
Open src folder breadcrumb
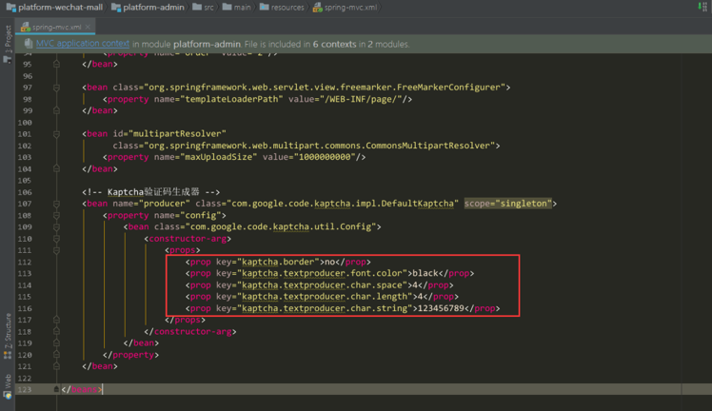pyautogui.click(x=203, y=8)
